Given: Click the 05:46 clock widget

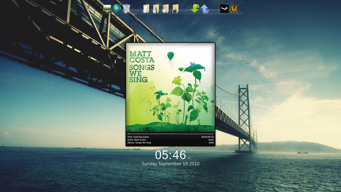Looking at the screenshot, I should 170,155.
